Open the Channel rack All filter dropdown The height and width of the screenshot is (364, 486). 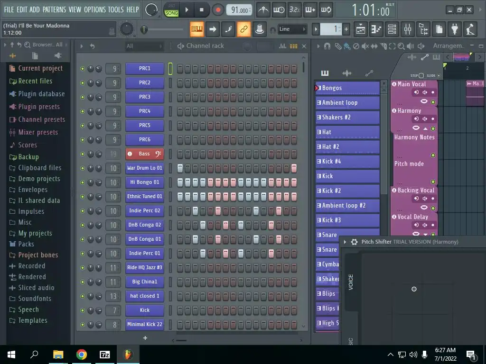pos(144,46)
